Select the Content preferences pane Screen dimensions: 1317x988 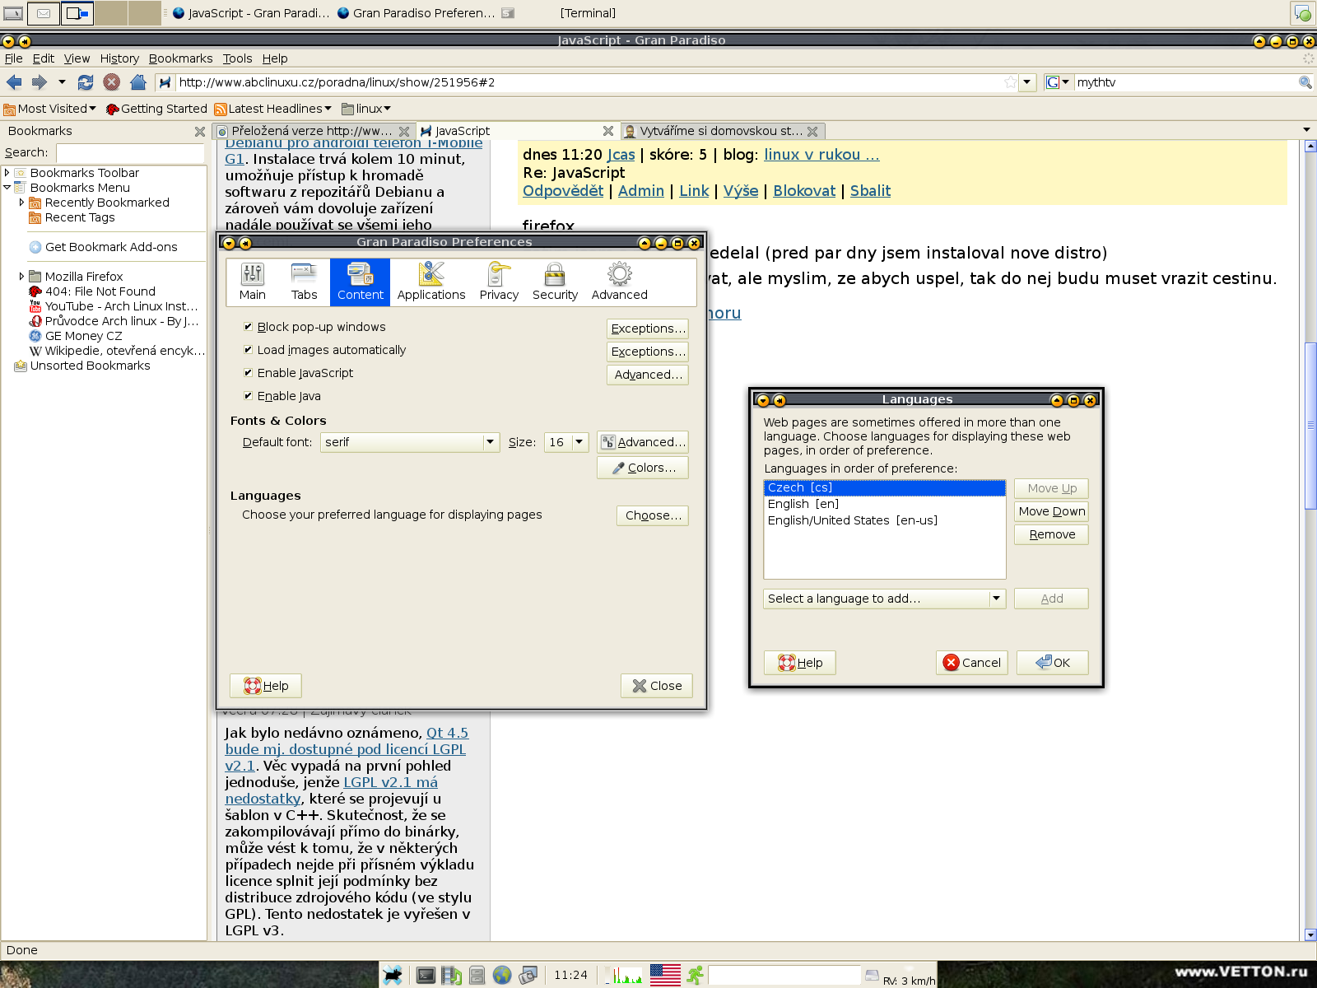[361, 282]
